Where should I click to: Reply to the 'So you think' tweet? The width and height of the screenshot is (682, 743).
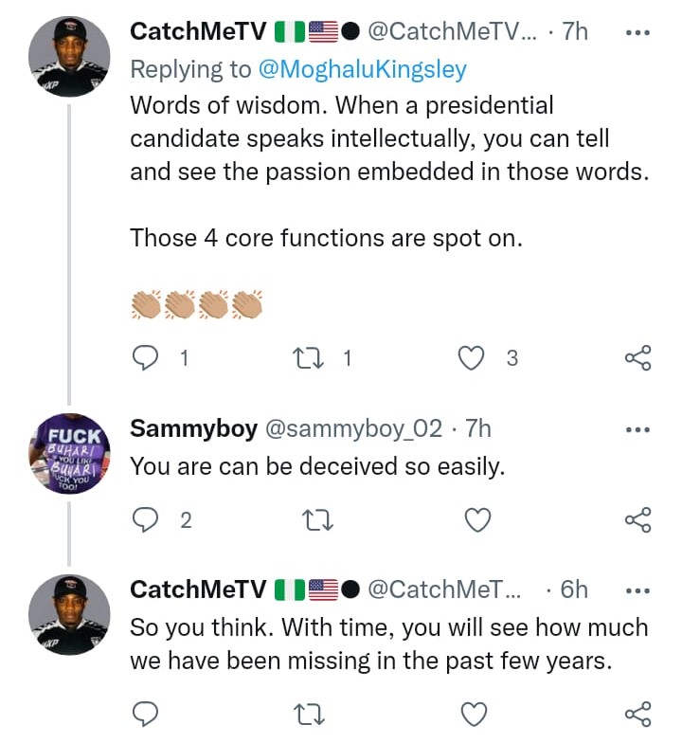145,714
